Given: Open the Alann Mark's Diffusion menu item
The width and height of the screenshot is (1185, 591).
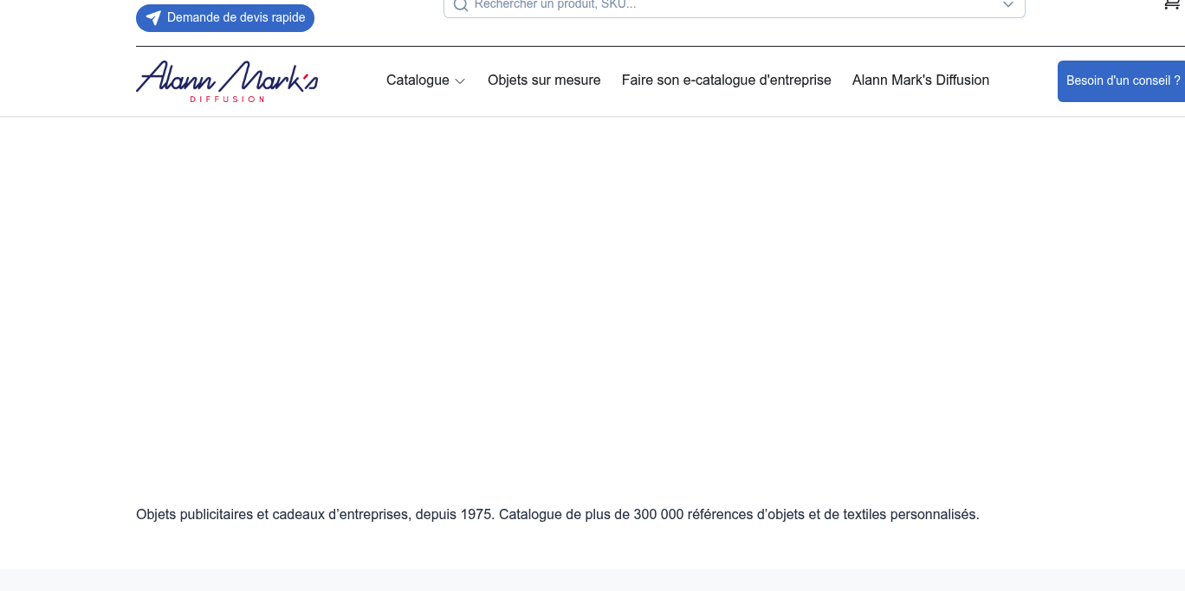Looking at the screenshot, I should tap(921, 80).
